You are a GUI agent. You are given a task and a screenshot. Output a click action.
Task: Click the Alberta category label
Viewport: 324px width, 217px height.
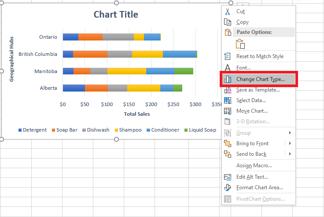point(48,88)
